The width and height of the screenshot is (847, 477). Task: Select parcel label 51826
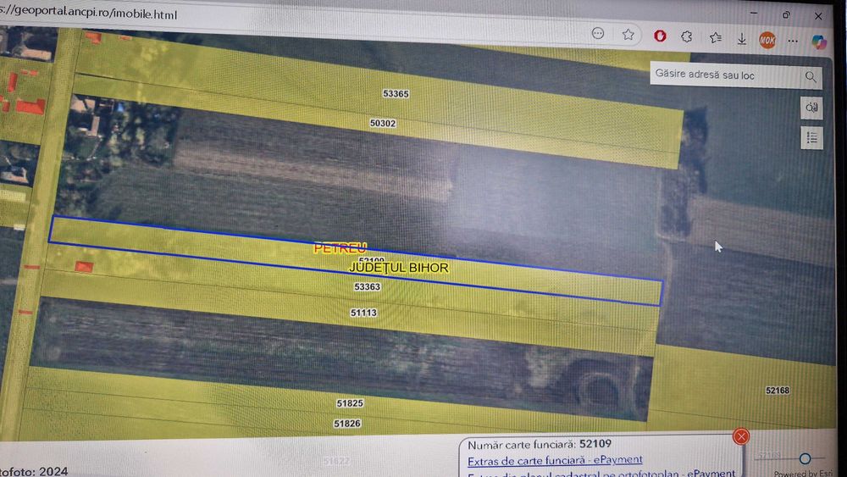pos(346,424)
